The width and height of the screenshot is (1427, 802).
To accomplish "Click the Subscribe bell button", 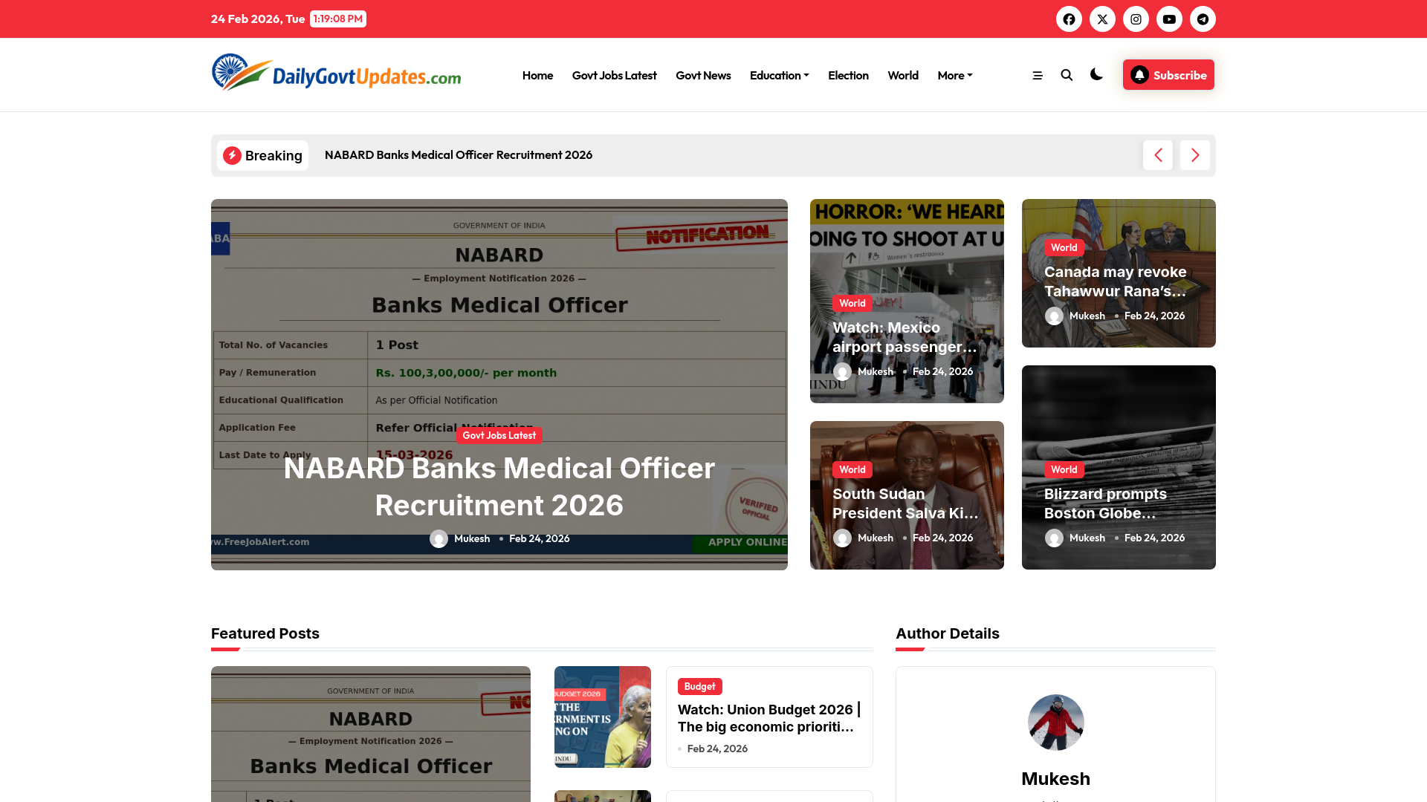I will click(1168, 75).
